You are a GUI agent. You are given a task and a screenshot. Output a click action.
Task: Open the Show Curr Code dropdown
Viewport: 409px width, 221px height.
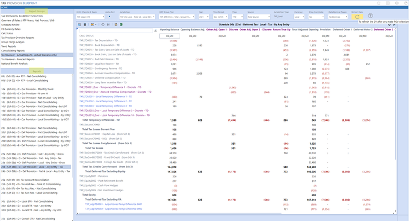(x=316, y=17)
